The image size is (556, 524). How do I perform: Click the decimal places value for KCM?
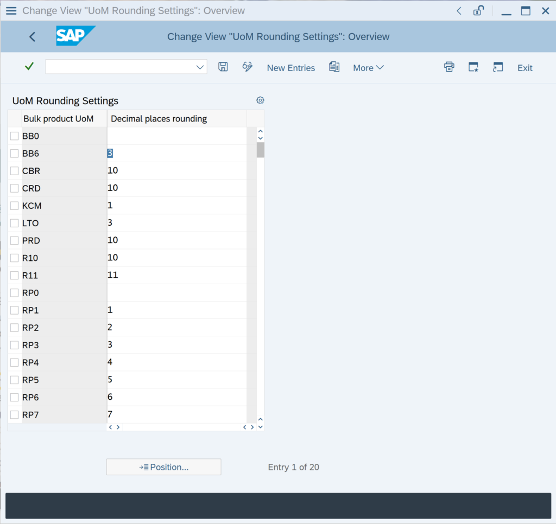(110, 205)
